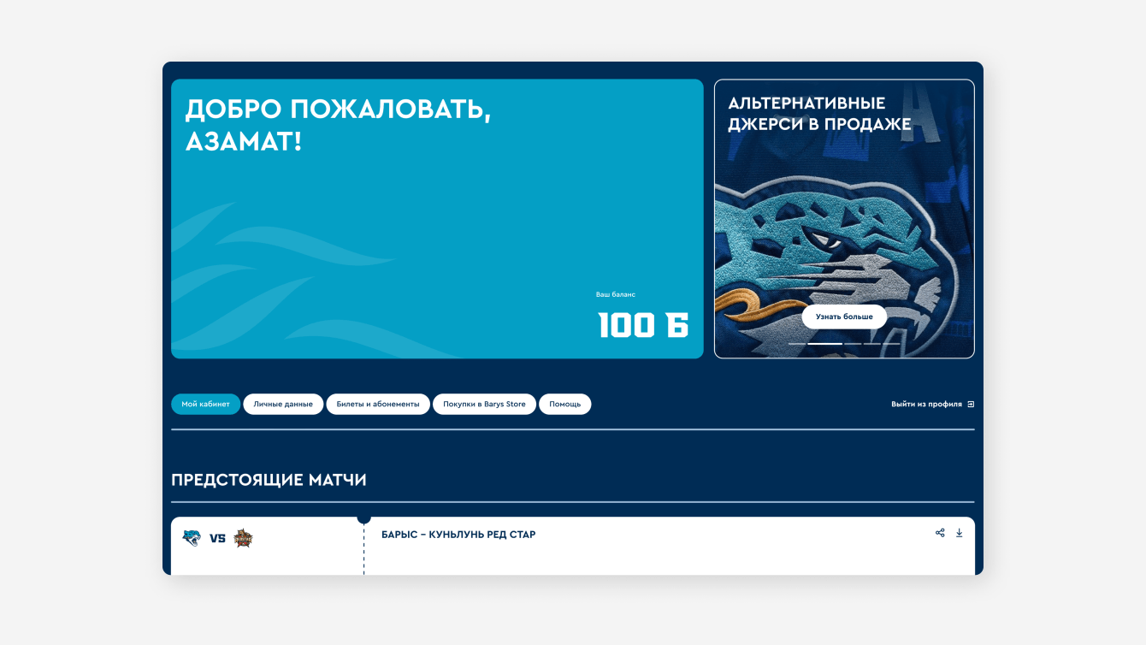Click the Barys team logo in match card
This screenshot has height=645, width=1146.
pyautogui.click(x=191, y=538)
